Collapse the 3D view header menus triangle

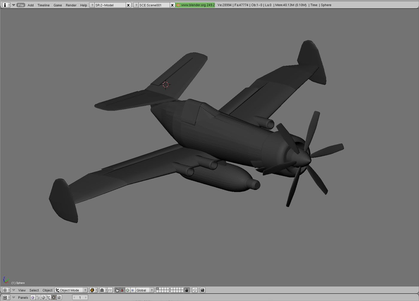tap(13, 290)
